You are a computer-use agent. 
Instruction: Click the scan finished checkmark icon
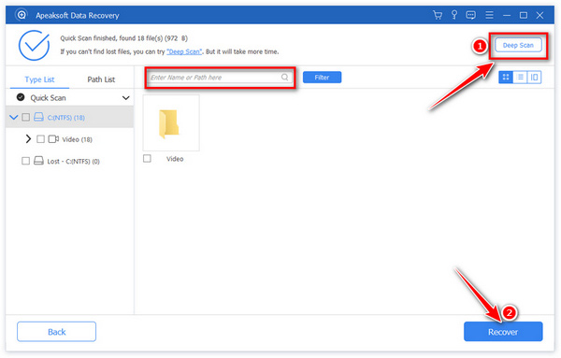click(x=35, y=45)
